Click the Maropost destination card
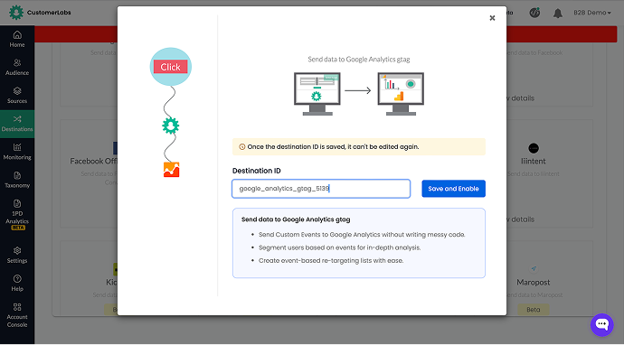Image resolution: width=624 pixels, height=345 pixels. tap(549, 278)
